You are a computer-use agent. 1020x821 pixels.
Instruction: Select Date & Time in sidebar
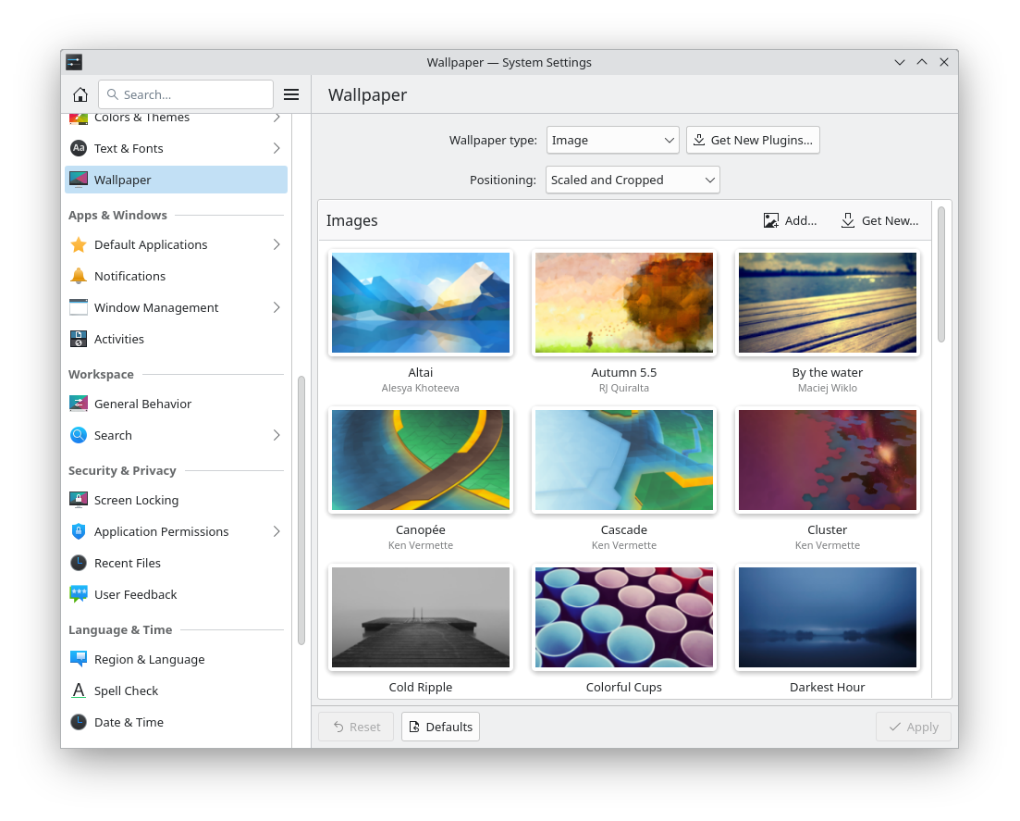coord(129,722)
